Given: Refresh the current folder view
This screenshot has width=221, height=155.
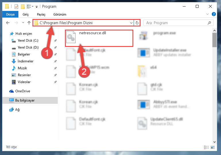Looking at the screenshot, I should [x=137, y=23].
